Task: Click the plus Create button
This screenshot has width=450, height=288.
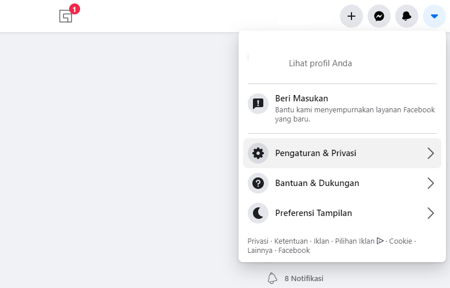Action: [351, 16]
